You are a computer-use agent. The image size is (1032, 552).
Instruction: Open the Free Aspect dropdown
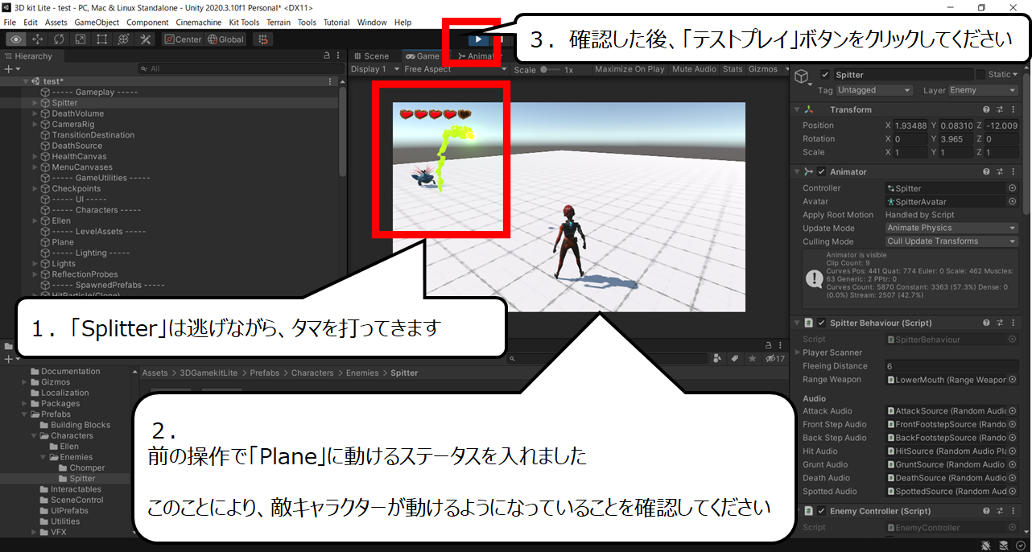click(456, 69)
